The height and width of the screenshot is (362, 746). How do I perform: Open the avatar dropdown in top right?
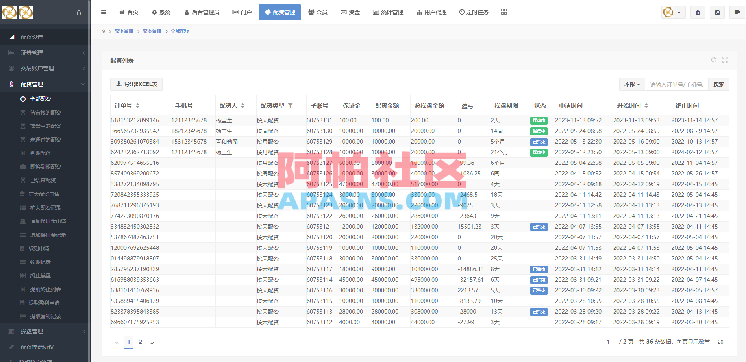pyautogui.click(x=673, y=12)
